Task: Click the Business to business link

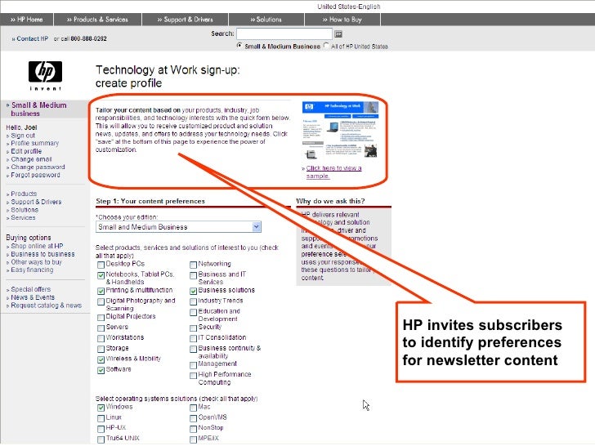Action: click(x=42, y=254)
